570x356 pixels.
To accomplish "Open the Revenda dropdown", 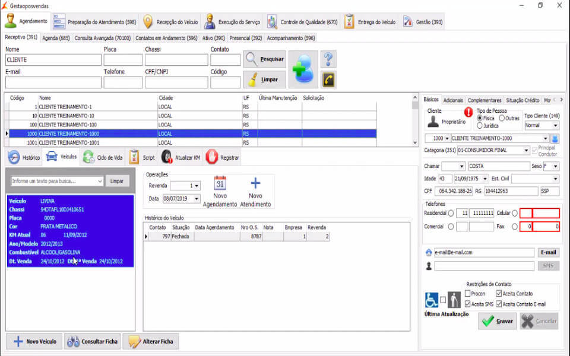I will (197, 186).
